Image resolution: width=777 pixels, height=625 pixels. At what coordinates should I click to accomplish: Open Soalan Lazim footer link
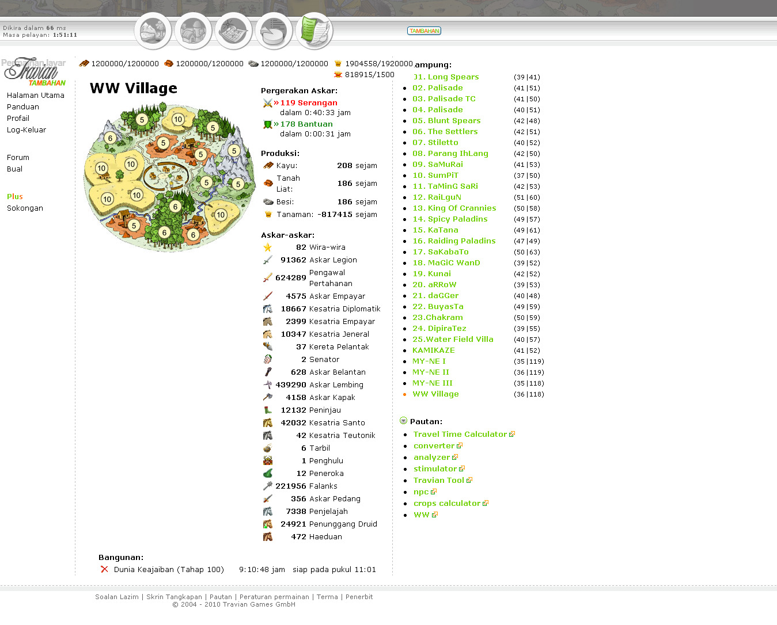tap(117, 597)
